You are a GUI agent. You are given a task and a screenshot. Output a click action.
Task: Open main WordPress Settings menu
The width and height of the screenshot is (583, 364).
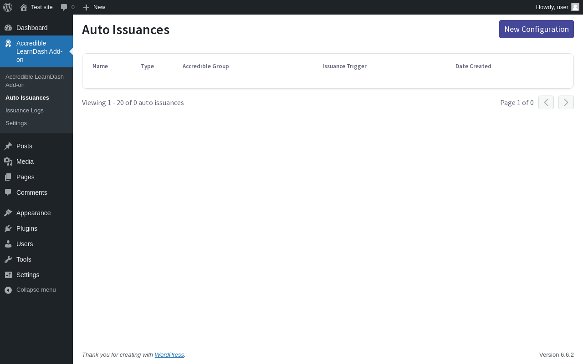tap(36, 275)
